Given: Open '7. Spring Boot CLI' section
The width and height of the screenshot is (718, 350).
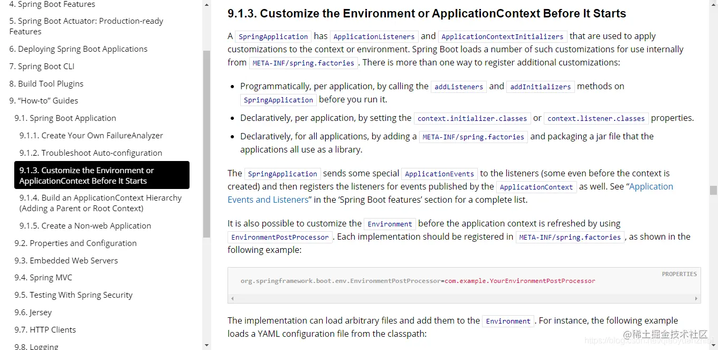Looking at the screenshot, I should [x=42, y=67].
